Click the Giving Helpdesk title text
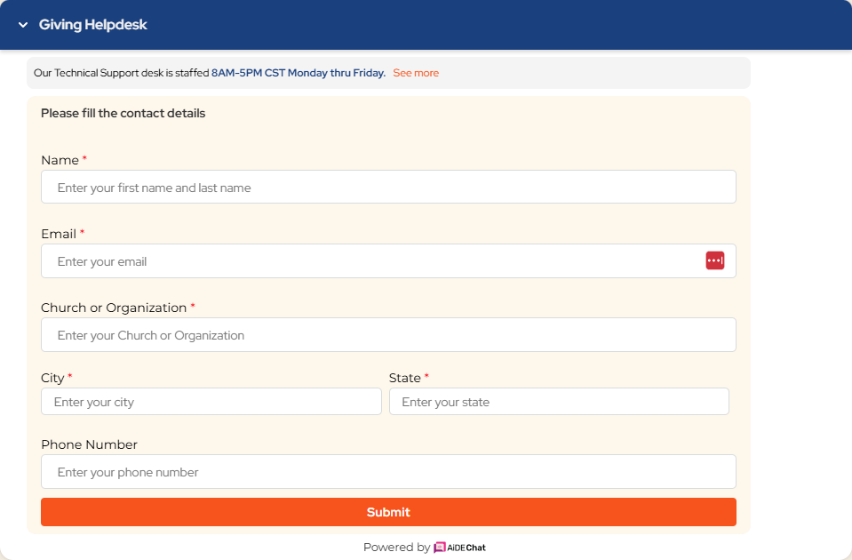The image size is (852, 560). 92,24
